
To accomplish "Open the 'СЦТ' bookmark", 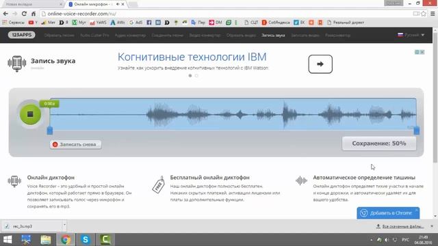I will click(251, 23).
